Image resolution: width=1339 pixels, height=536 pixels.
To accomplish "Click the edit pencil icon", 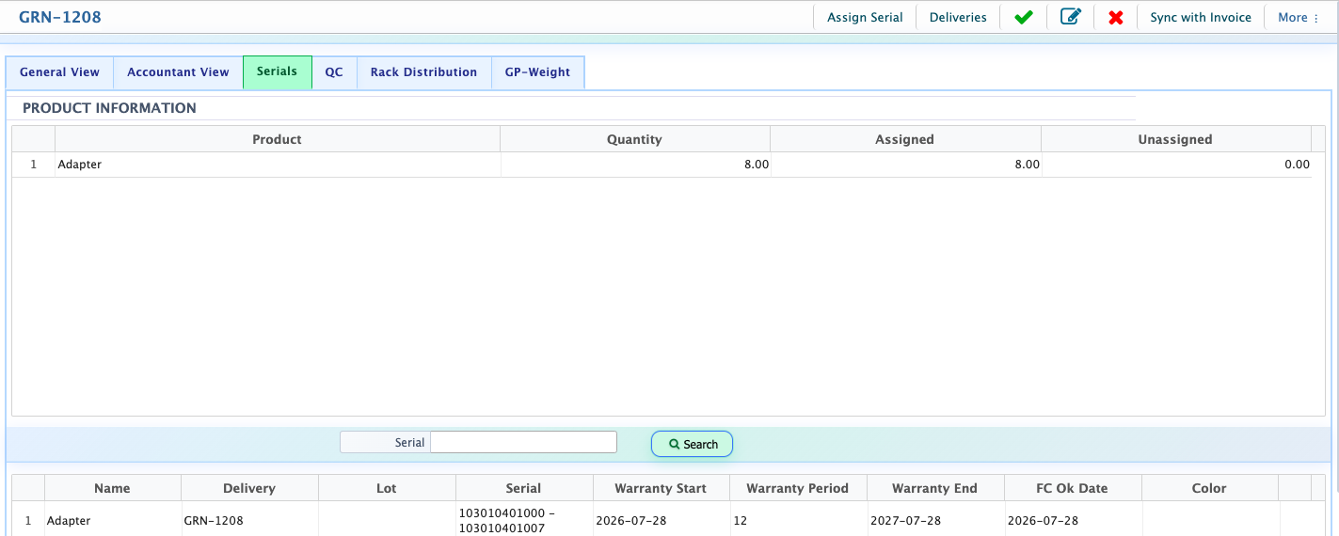I will click(x=1070, y=17).
